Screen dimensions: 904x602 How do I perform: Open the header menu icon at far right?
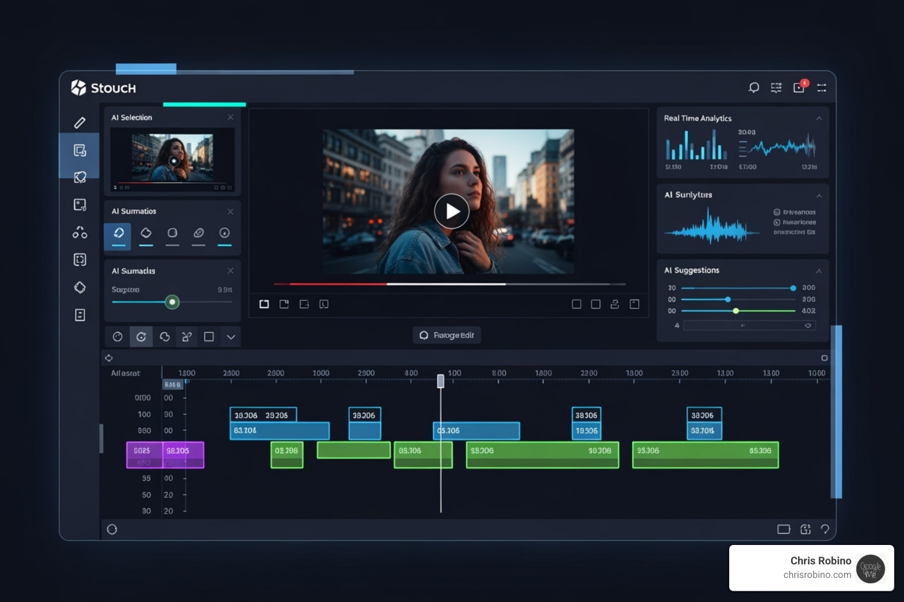point(822,88)
